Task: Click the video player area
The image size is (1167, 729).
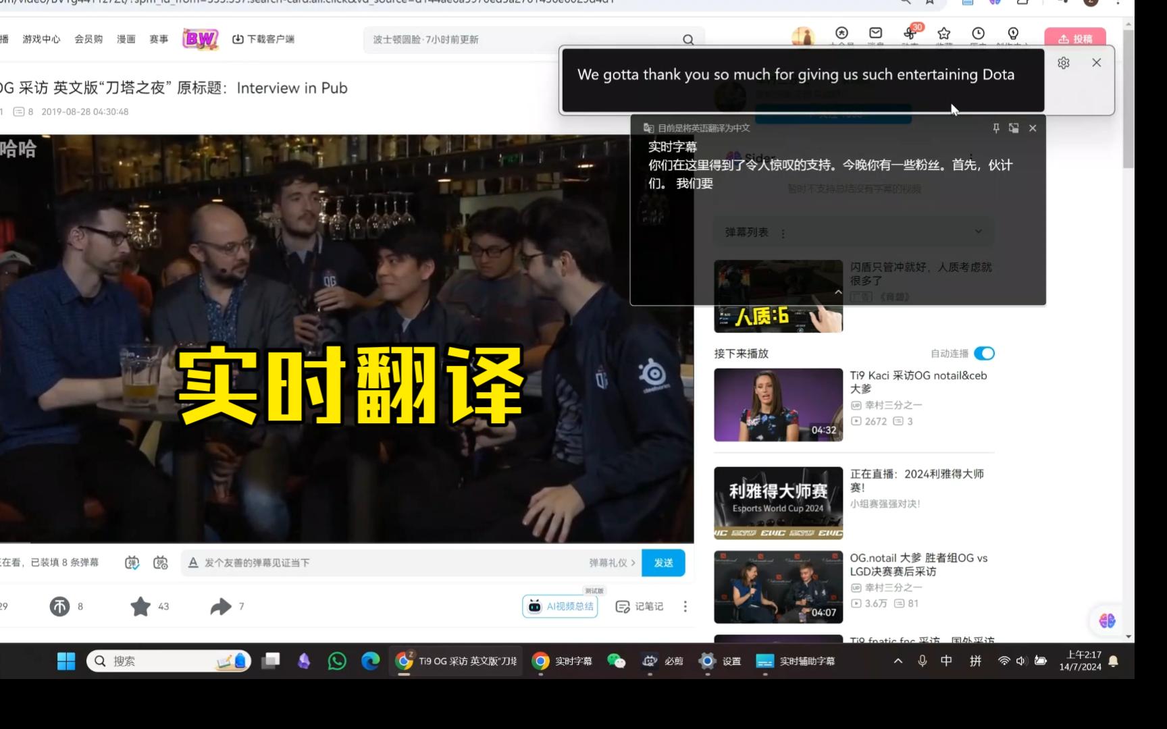Action: tap(346, 339)
